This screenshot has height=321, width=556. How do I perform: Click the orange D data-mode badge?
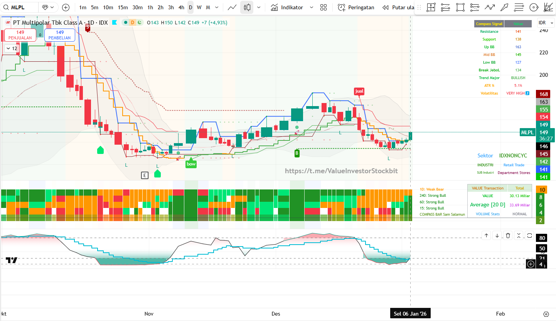[133, 23]
